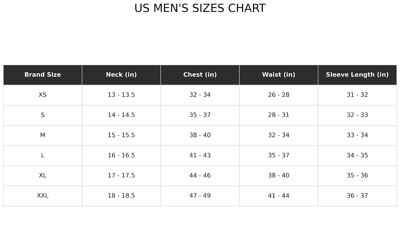
Task: Click the Neck (in) column header
Action: point(121,75)
